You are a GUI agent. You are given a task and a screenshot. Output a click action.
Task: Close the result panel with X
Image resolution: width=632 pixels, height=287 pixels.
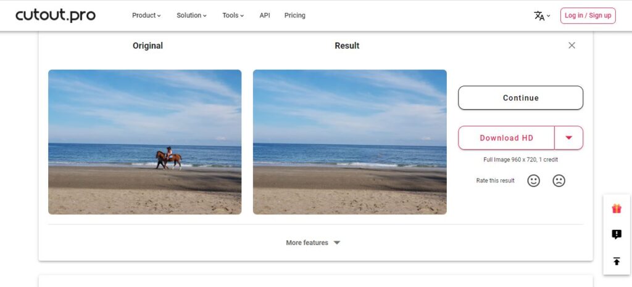point(572,46)
